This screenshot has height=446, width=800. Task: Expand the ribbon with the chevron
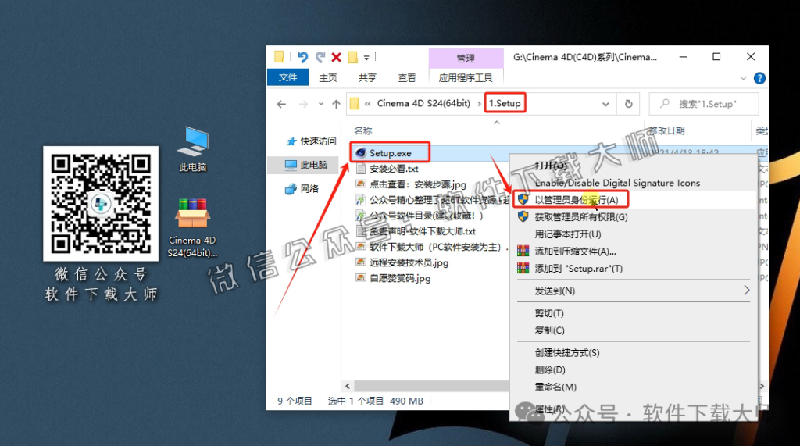pyautogui.click(x=743, y=78)
